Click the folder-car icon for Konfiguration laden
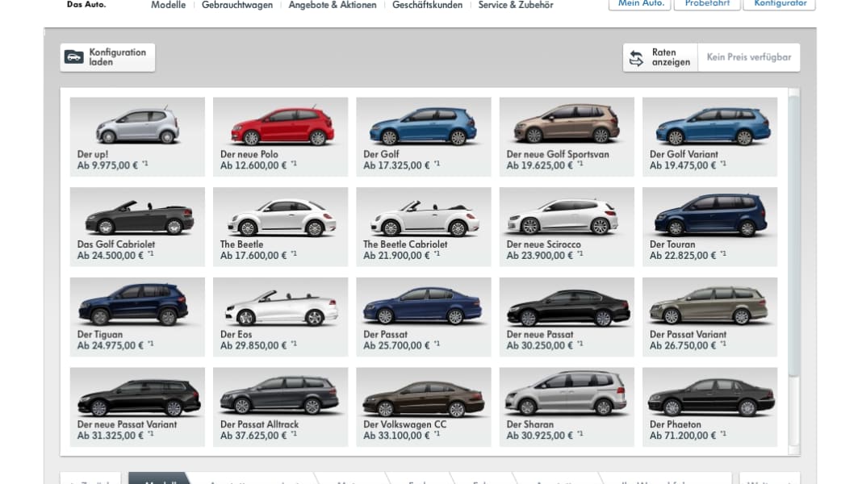Viewport: 862px width, 484px height. point(74,57)
